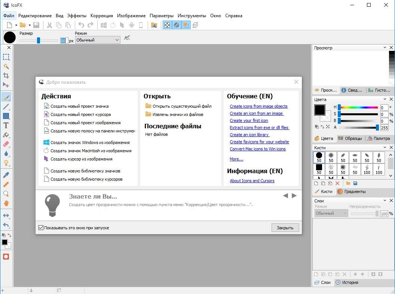395x294 pixels.
Task: Open the brush mode Обычный dropdown
Action: point(98,40)
